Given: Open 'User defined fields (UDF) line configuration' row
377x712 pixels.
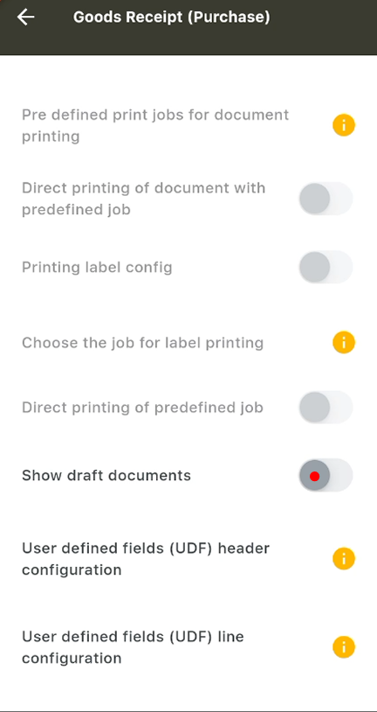Looking at the screenshot, I should (x=188, y=647).
